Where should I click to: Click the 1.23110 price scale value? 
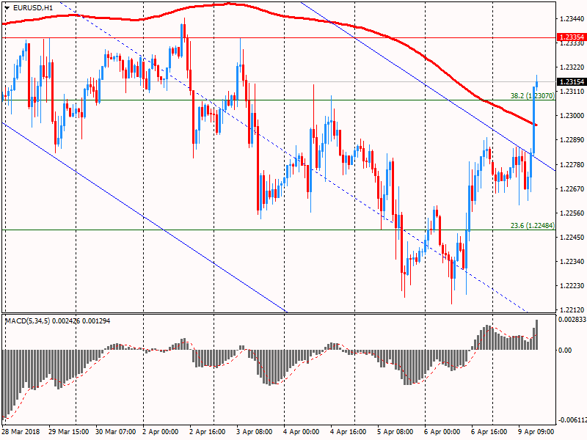(572, 91)
